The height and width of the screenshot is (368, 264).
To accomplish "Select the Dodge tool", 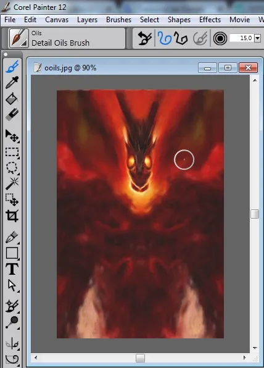I will 12,322.
